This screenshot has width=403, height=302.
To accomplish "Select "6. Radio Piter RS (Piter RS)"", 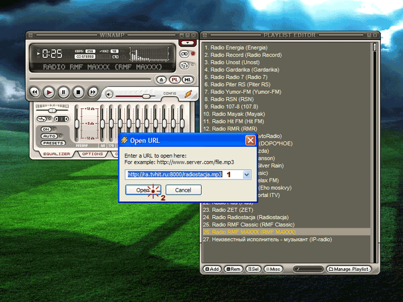I will pos(287,84).
